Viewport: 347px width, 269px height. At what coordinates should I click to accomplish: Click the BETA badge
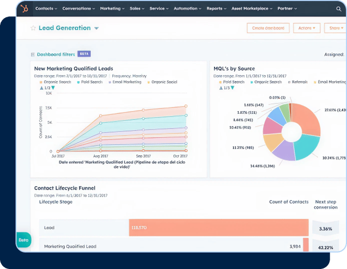84,54
